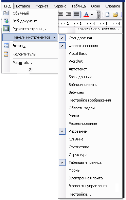Open the Вставка menu
This screenshot has width=126, height=200.
(x=23, y=6)
